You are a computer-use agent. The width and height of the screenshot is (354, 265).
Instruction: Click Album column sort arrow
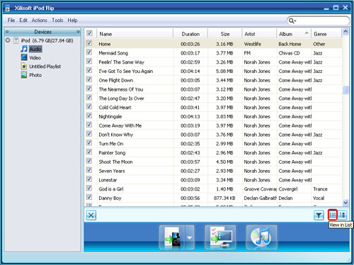tap(307, 33)
